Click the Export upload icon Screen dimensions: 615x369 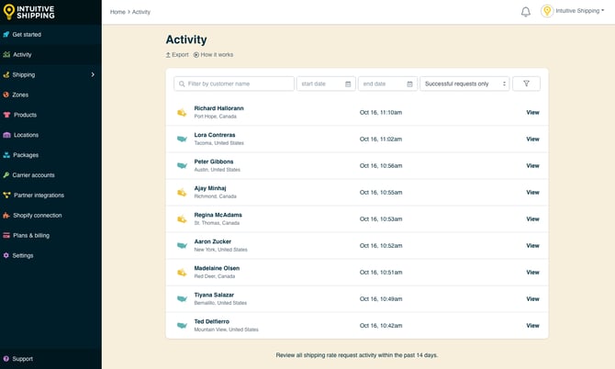tap(168, 55)
